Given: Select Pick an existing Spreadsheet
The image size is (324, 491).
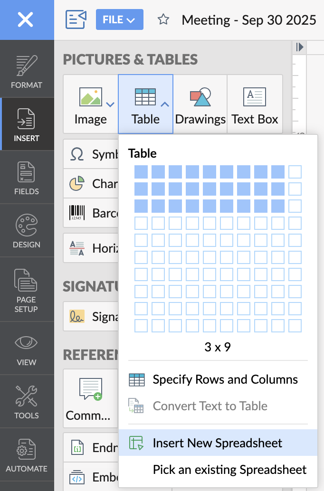Looking at the screenshot, I should (229, 470).
